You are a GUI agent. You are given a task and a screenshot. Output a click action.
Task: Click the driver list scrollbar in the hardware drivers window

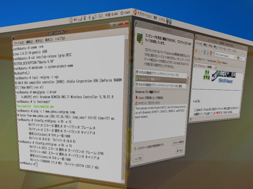point(188,81)
